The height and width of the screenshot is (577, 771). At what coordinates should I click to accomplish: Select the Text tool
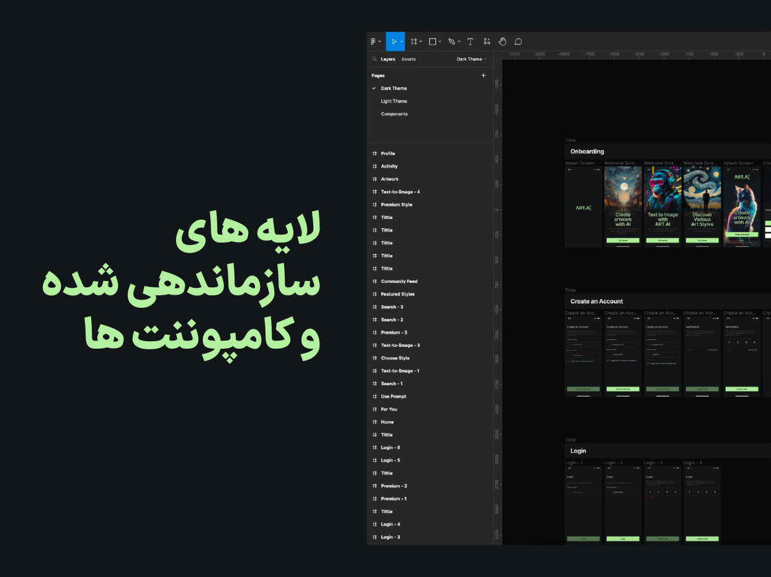470,42
